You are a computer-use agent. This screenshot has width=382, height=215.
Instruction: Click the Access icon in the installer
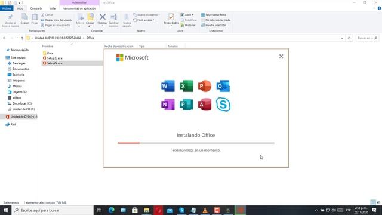pyautogui.click(x=205, y=105)
